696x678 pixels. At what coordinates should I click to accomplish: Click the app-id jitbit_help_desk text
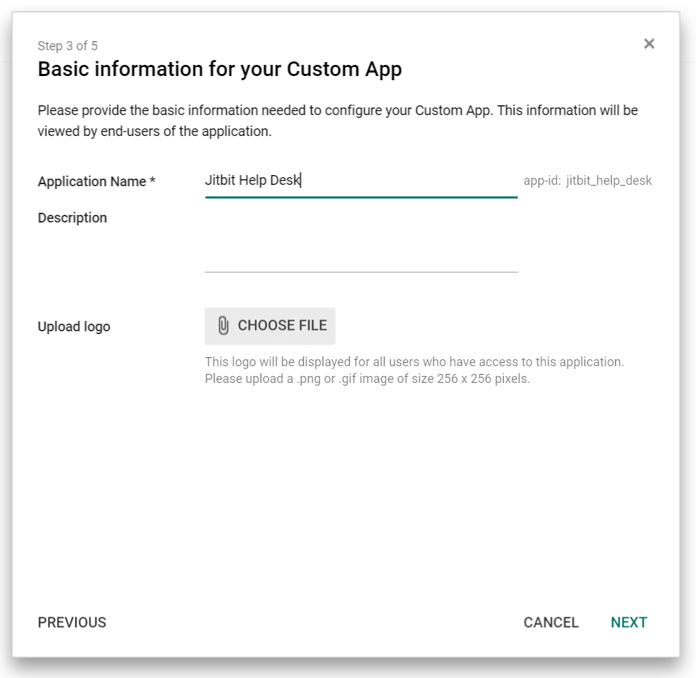587,180
